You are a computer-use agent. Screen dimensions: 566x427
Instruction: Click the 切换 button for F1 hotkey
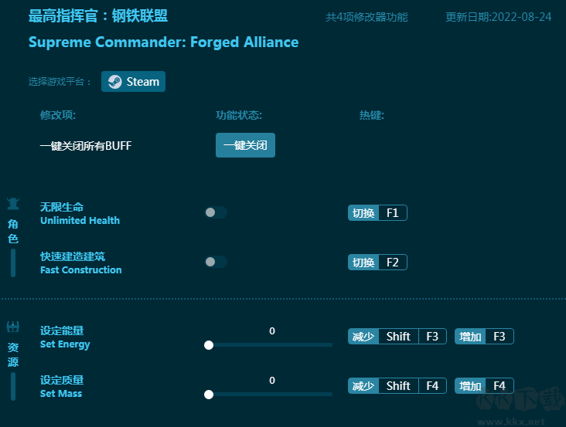(x=363, y=213)
